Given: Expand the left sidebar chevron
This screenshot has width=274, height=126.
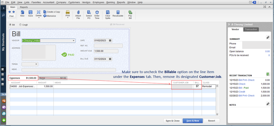Looking at the screenshot, I should [x=3, y=8].
